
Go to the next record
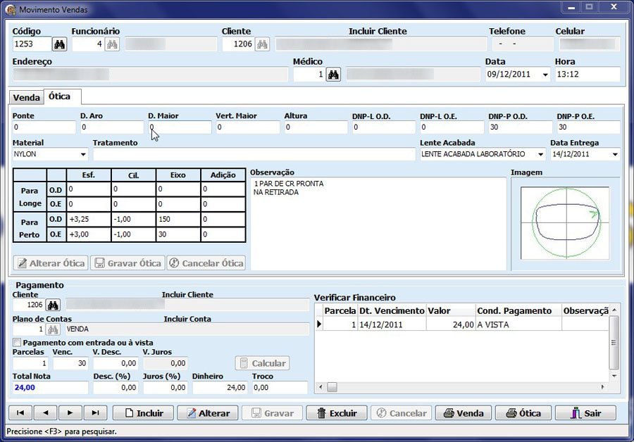[70, 413]
